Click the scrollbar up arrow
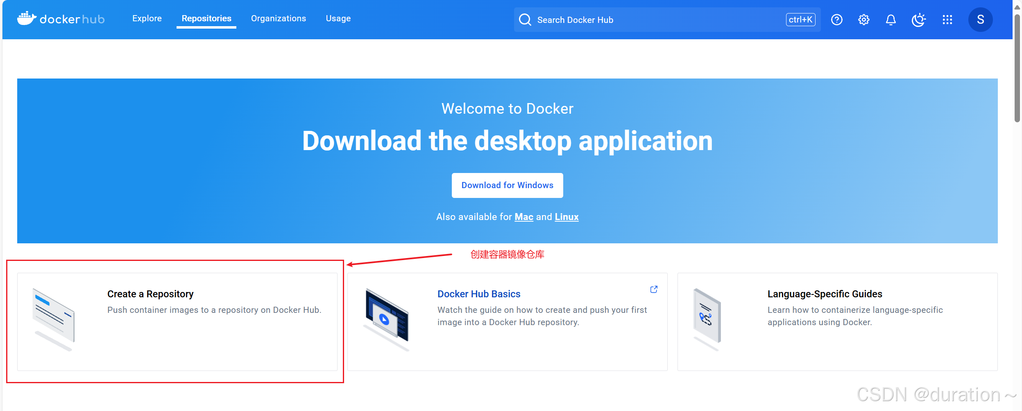Screen dimensions: 1022x411 (x=1017, y=7)
